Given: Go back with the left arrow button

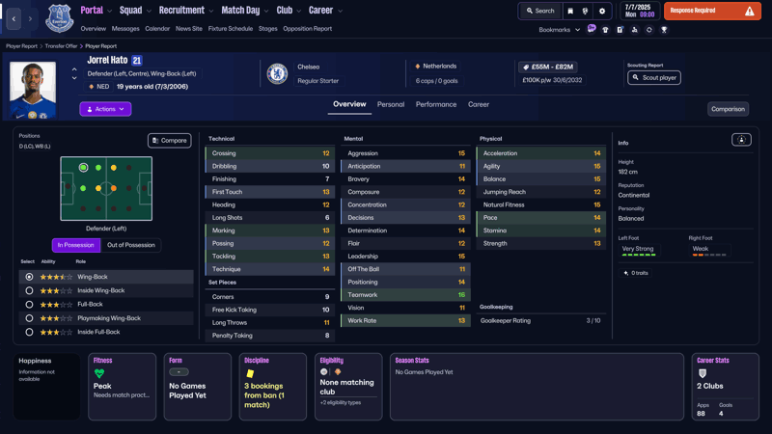Looking at the screenshot, I should pyautogui.click(x=14, y=18).
